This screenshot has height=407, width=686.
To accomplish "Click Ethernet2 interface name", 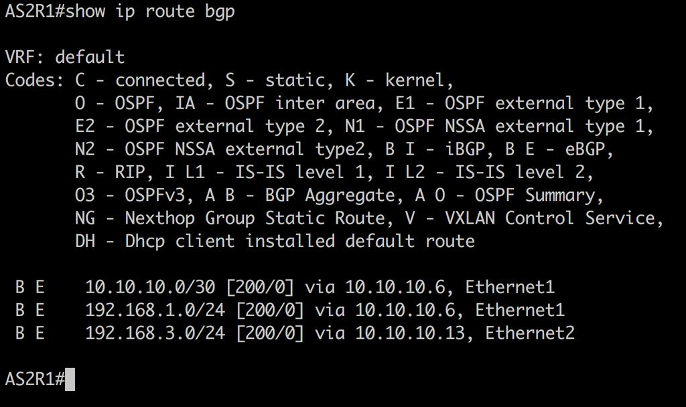I will click(x=530, y=333).
